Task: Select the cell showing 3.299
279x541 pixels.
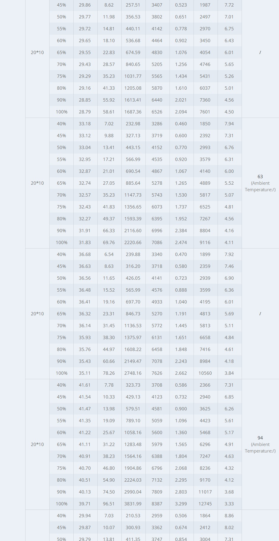Action: tap(181, 504)
